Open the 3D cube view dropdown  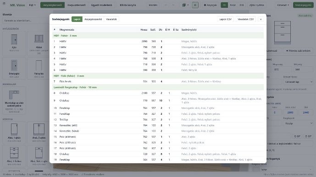point(185,5)
